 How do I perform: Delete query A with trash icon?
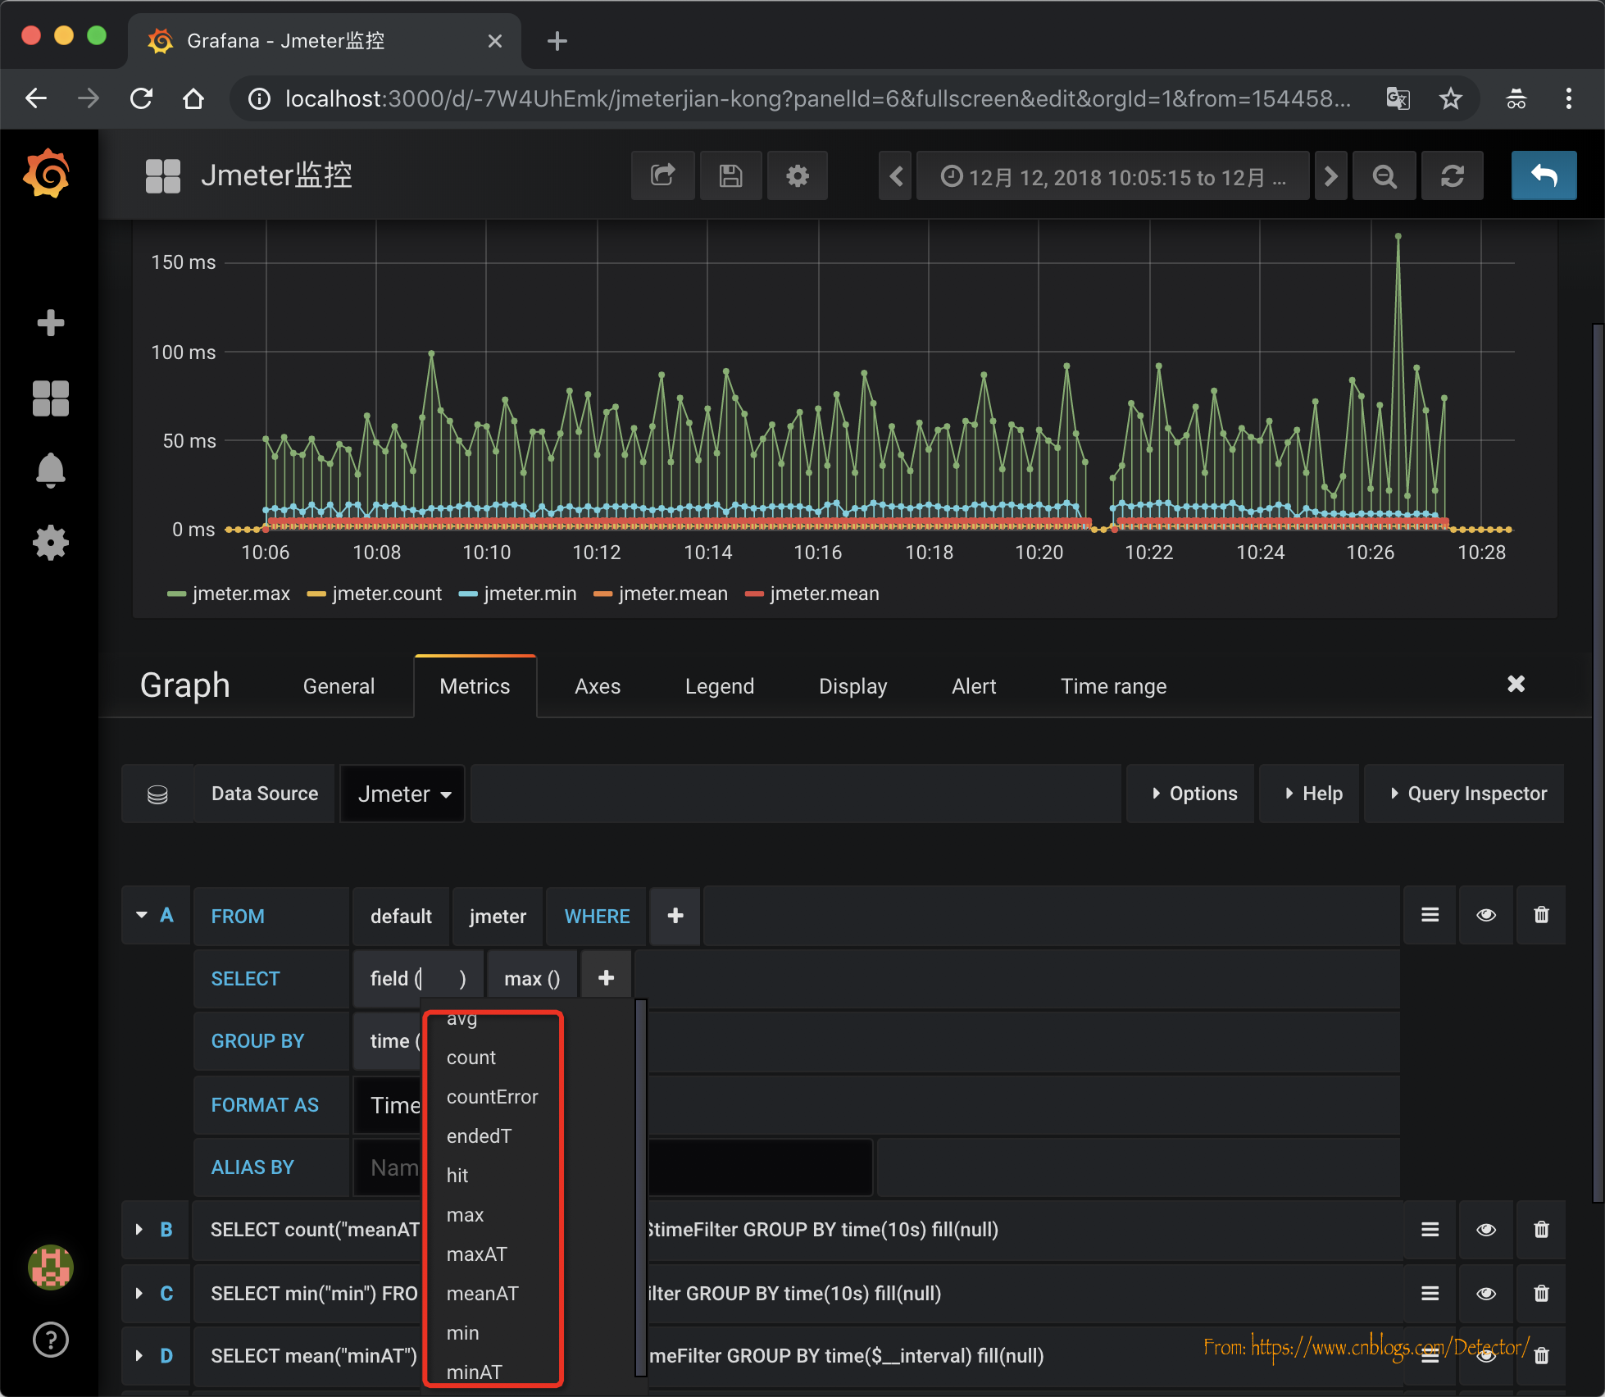pyautogui.click(x=1541, y=915)
